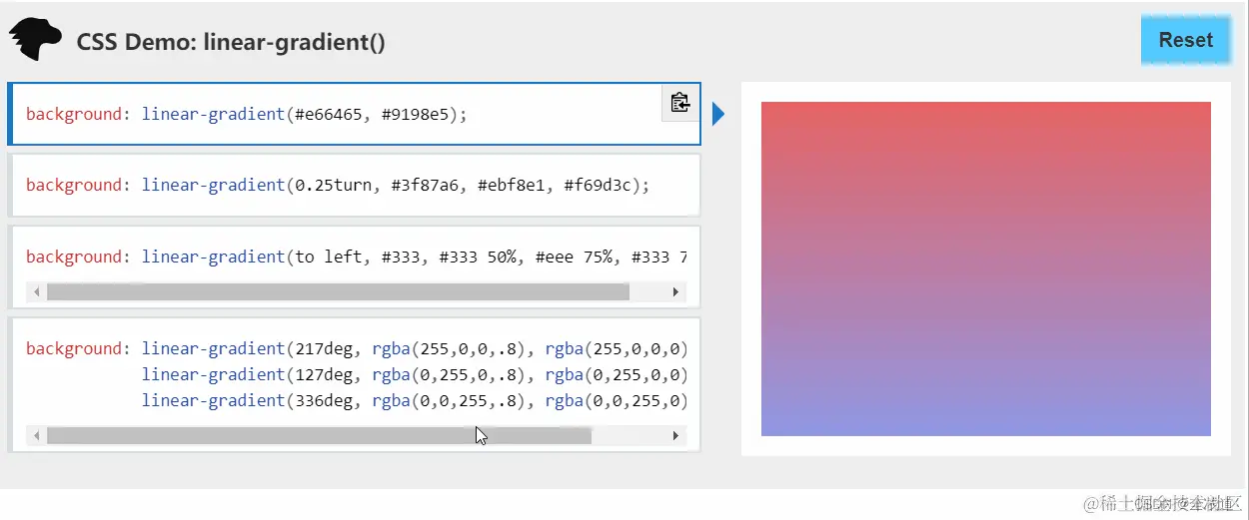Click the scrollbar thumb under the rgba example
Image resolution: width=1249 pixels, height=520 pixels.
[x=319, y=436]
